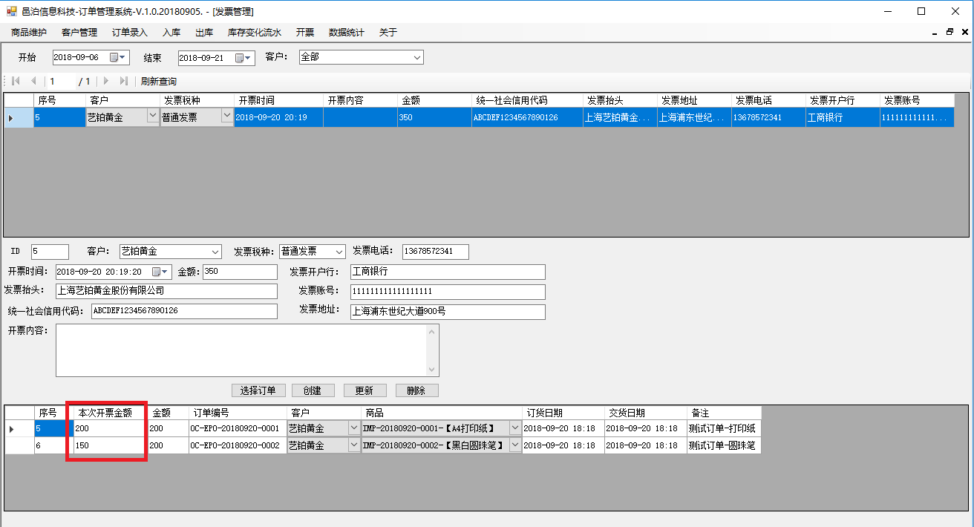Open 入库 menu

point(171,33)
